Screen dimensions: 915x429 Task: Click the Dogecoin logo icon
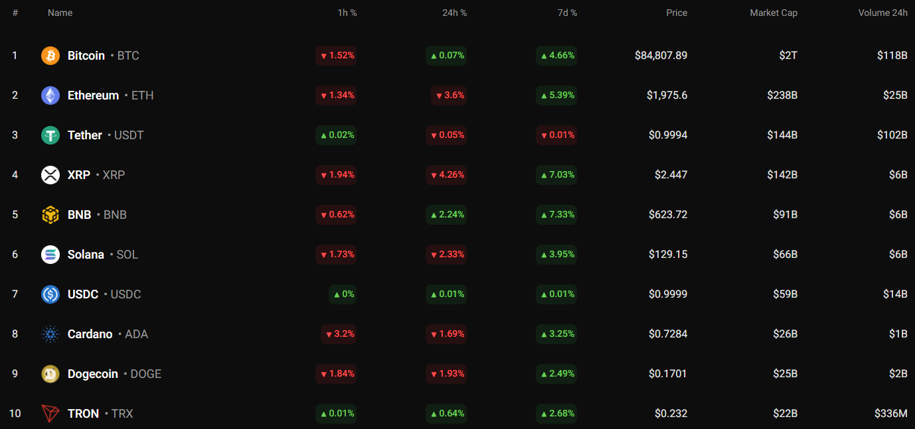[x=50, y=374]
